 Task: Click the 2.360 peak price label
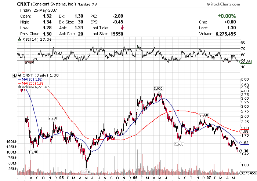tap(203, 115)
